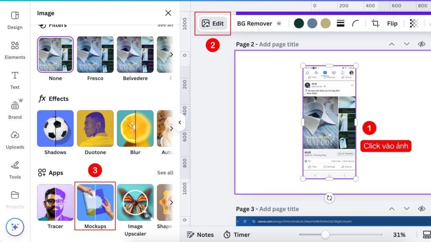See all filters link
This screenshot has height=242, width=431.
tap(165, 25)
